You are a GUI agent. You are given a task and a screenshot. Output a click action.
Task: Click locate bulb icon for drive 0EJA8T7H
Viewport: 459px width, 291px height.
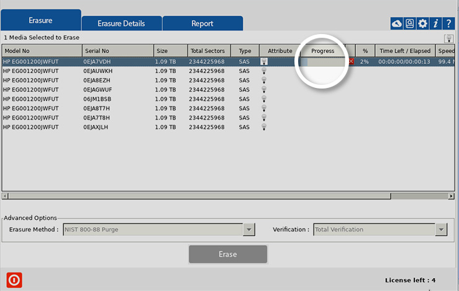tap(264, 108)
